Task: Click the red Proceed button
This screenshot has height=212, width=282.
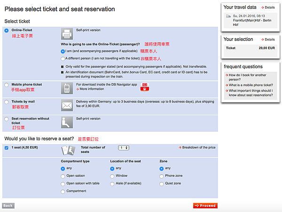Action: (205, 205)
